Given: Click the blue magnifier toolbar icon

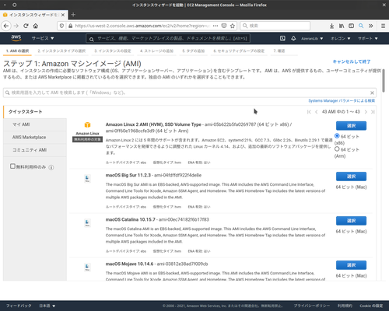Looking at the screenshot, I should 361,26.
